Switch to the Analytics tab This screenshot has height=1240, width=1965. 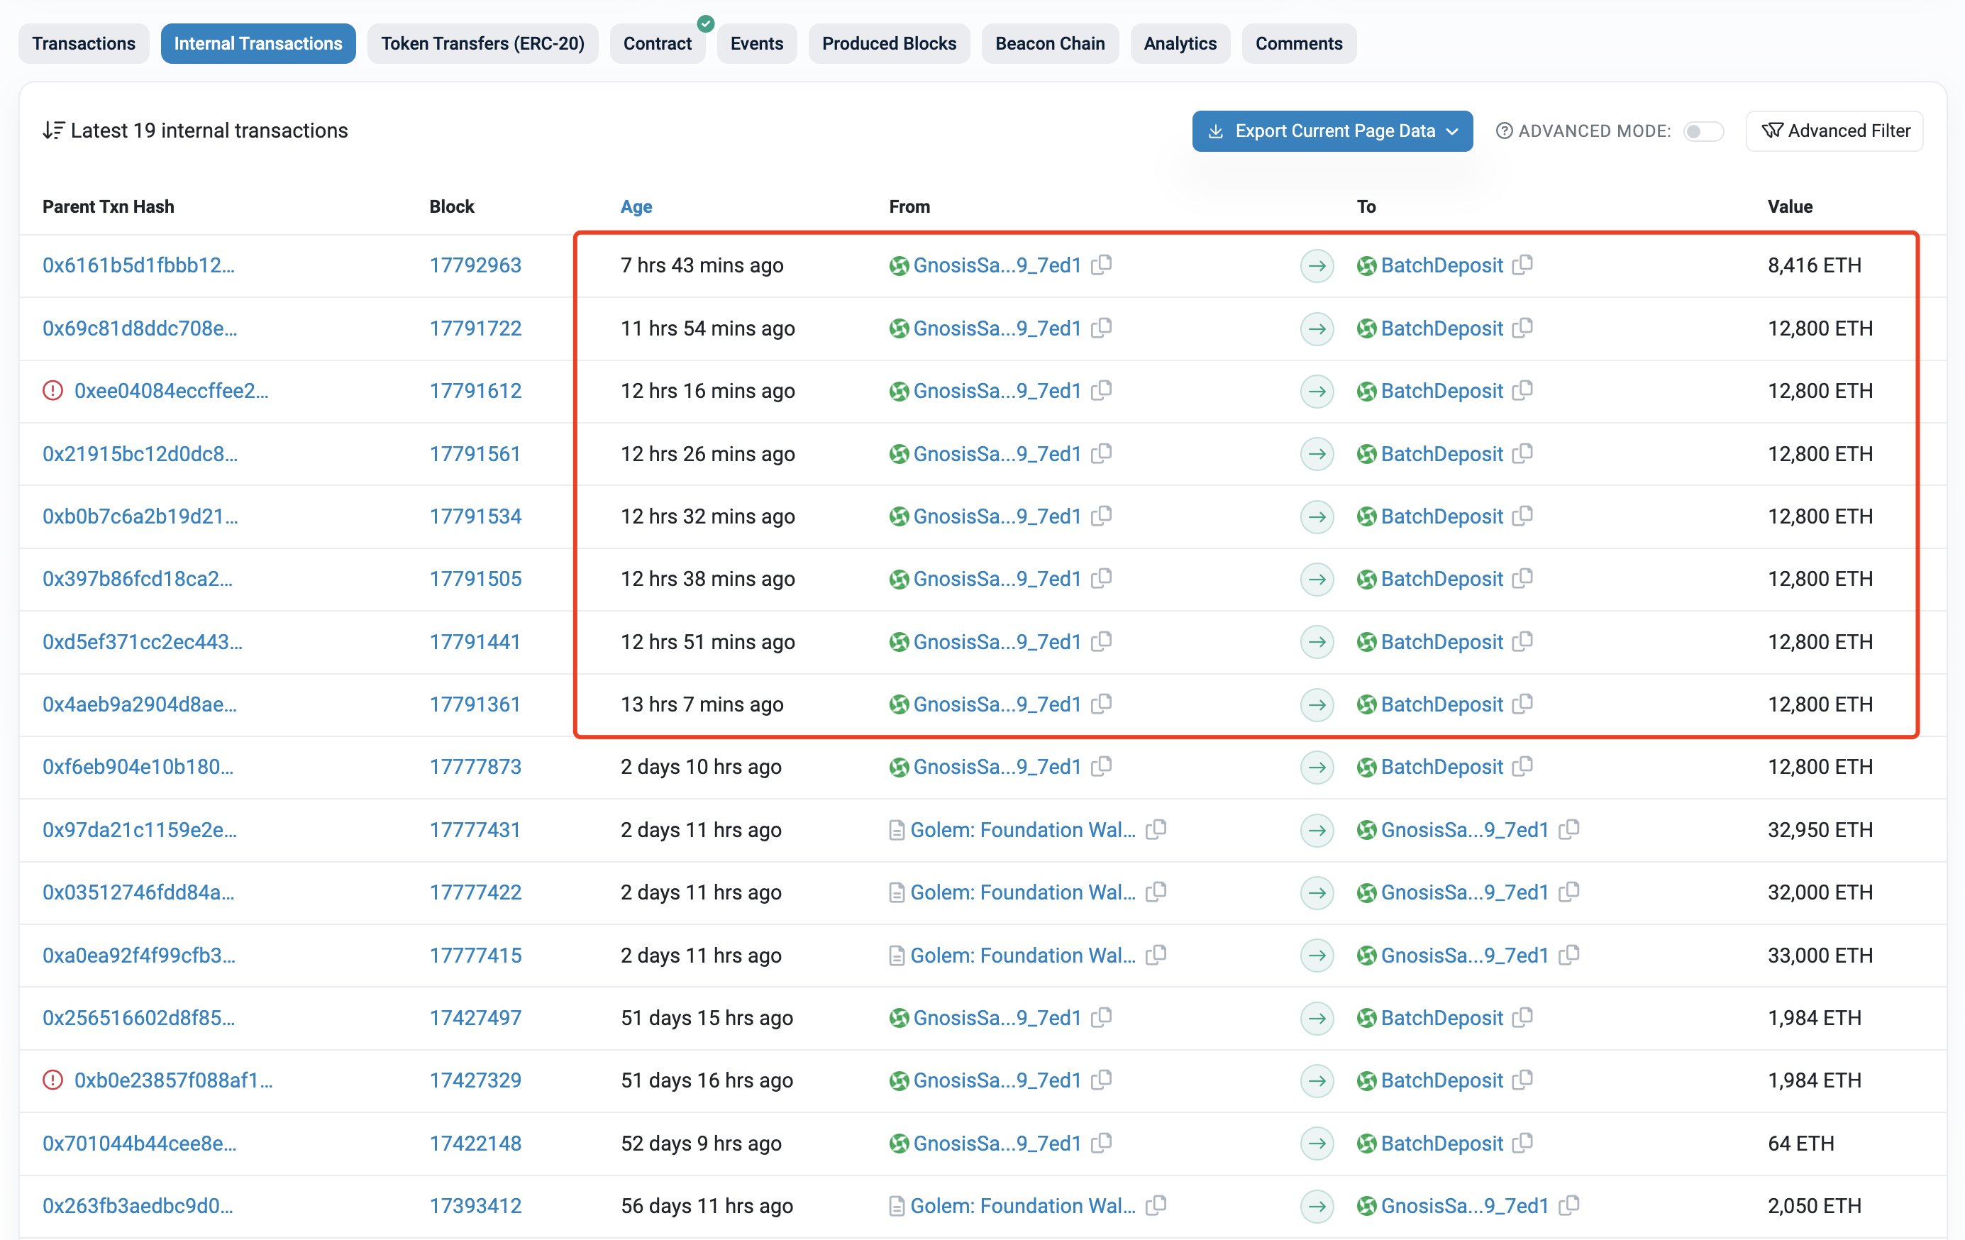coord(1179,43)
